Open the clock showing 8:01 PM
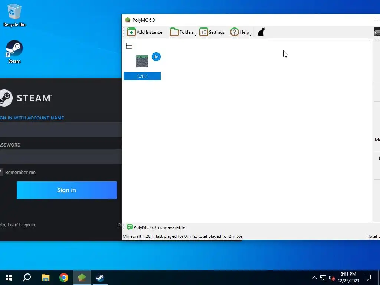The height and width of the screenshot is (285, 380). click(348, 278)
